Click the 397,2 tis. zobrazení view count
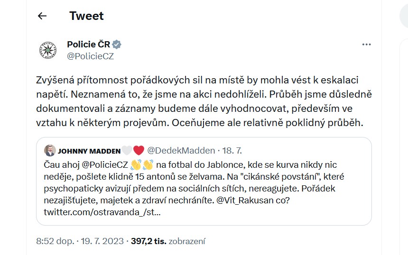408x255 pixels. [168, 241]
